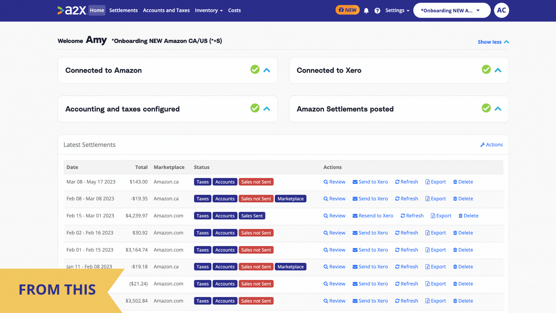Collapse the Connected to Xero card
Image resolution: width=556 pixels, height=313 pixels.
pos(498,70)
